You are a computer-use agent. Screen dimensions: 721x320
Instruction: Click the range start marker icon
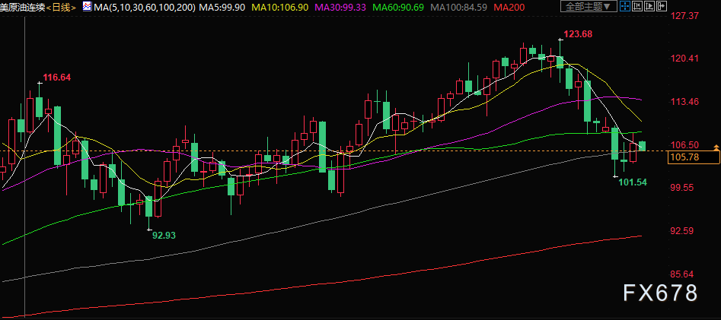click(x=637, y=6)
